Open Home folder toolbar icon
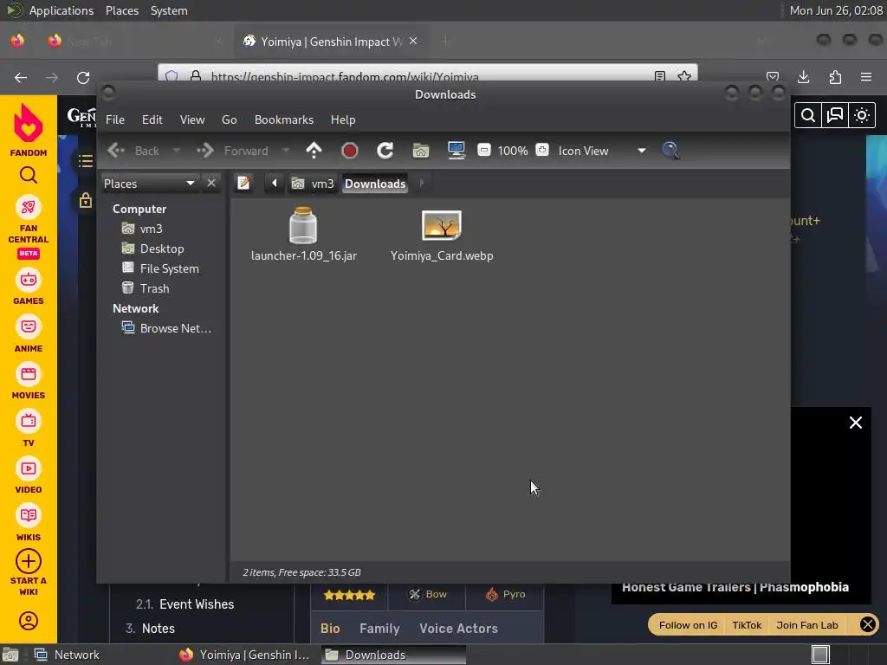This screenshot has width=887, height=665. click(421, 151)
